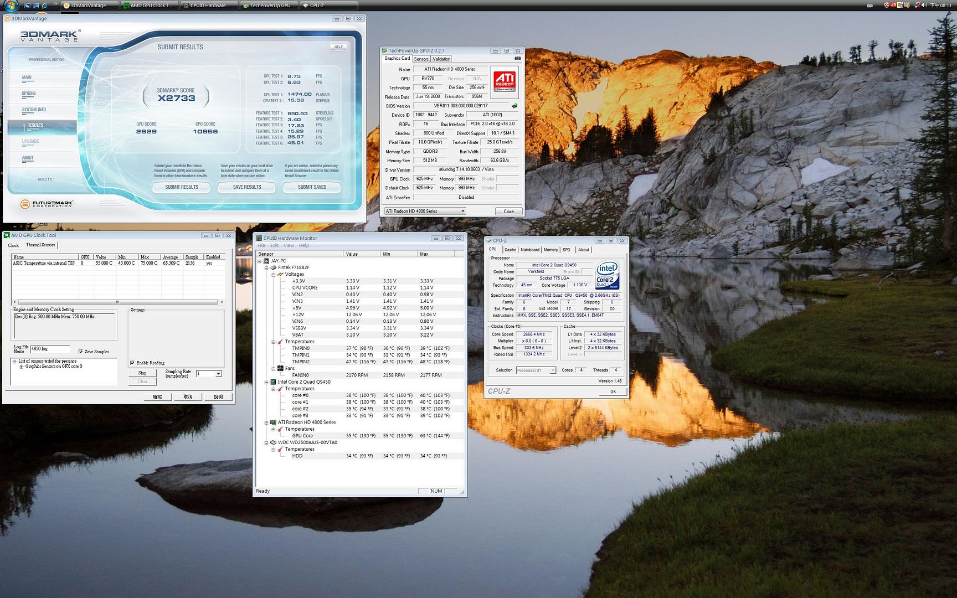This screenshot has width=957, height=598.
Task: Open Processor selection dropdown in CPU-Z
Action: pos(553,370)
